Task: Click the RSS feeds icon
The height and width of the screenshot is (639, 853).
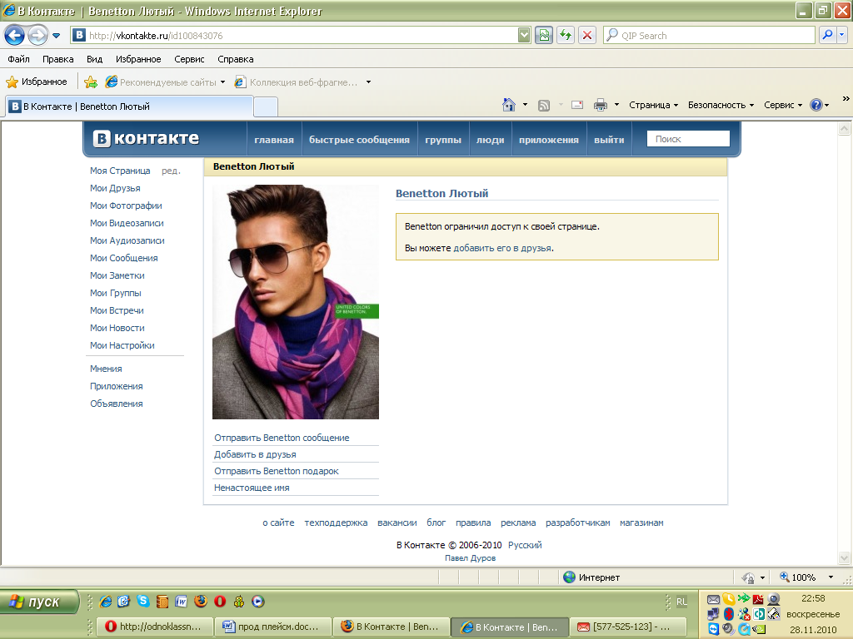Action: tap(544, 105)
